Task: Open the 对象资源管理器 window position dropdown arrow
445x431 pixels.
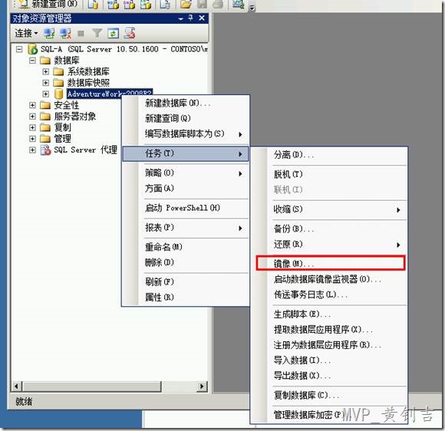Action: 181,18
